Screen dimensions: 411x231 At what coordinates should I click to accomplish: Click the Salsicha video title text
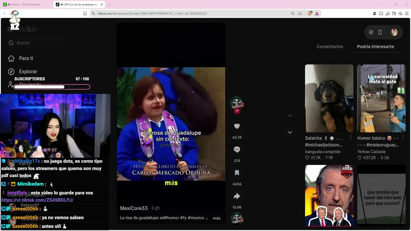(x=324, y=141)
